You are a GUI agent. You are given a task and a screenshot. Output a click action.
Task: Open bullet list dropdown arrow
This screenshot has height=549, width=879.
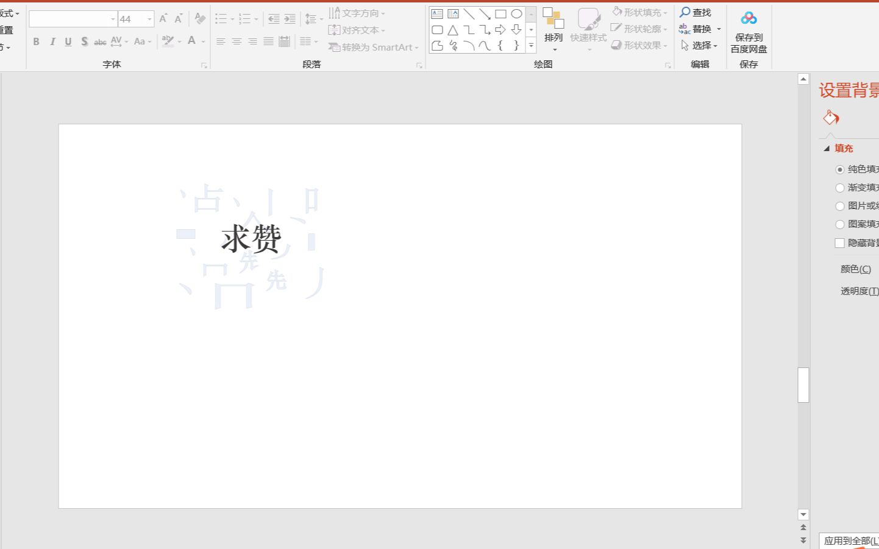(232, 19)
